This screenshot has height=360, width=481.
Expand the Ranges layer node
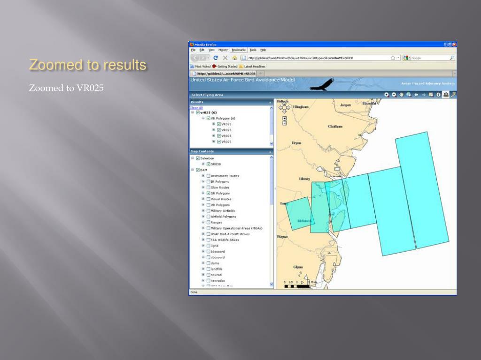click(203, 222)
